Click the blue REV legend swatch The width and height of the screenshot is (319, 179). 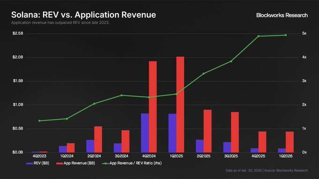30,164
